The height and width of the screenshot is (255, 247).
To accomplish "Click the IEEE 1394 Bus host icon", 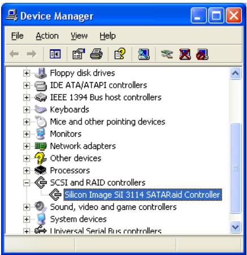I will [41, 97].
